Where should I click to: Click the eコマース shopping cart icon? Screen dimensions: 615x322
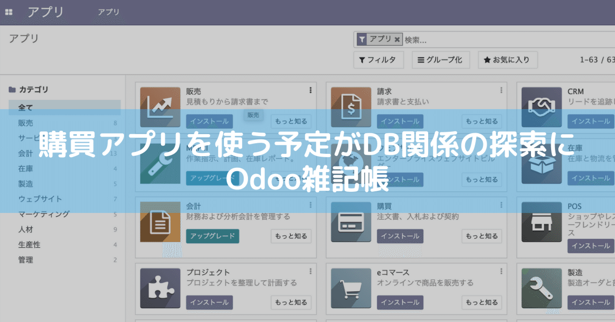[x=350, y=288]
